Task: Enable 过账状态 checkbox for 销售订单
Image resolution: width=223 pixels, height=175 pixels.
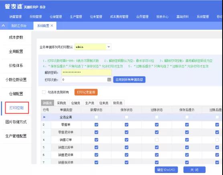Action: (x=156, y=140)
